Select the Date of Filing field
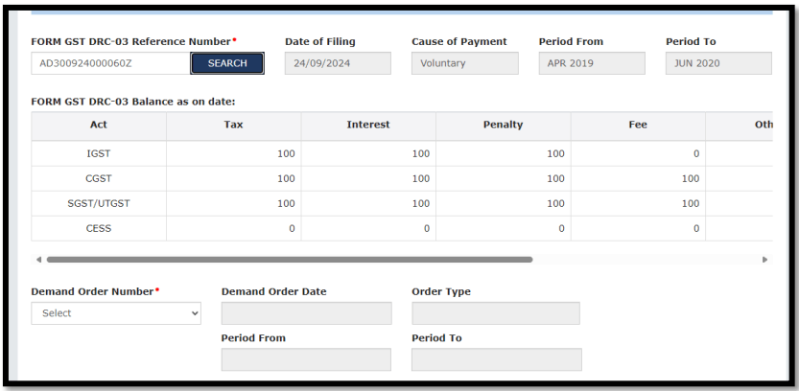This screenshot has height=391, width=799. [x=338, y=63]
